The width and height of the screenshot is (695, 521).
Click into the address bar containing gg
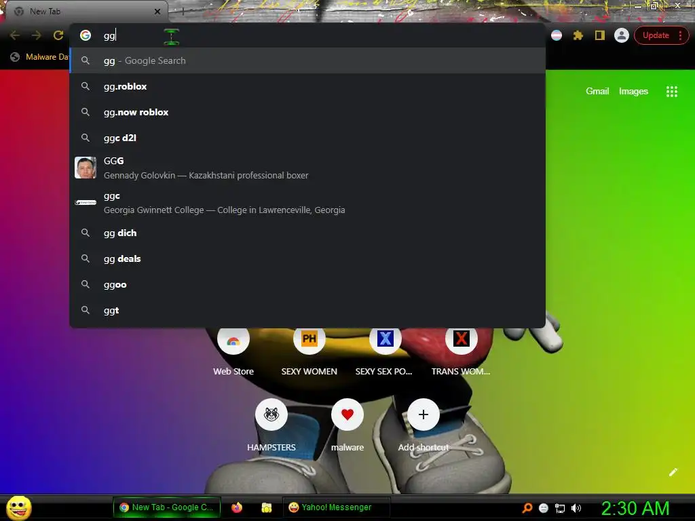pyautogui.click(x=307, y=35)
